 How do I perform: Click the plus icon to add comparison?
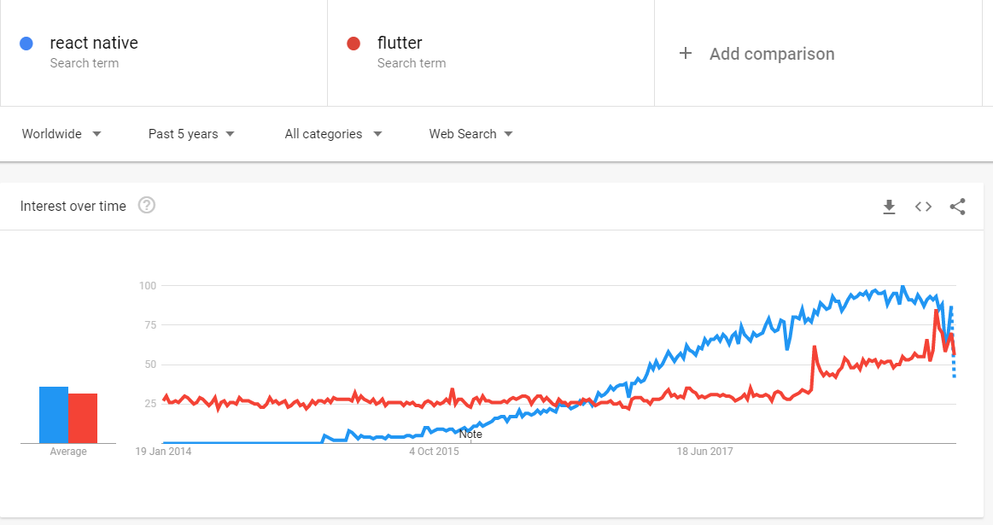click(x=685, y=54)
